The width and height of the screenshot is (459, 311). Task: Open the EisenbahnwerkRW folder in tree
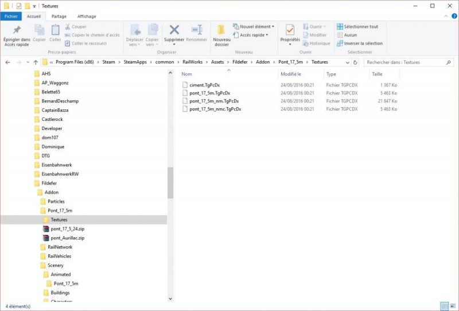point(60,174)
